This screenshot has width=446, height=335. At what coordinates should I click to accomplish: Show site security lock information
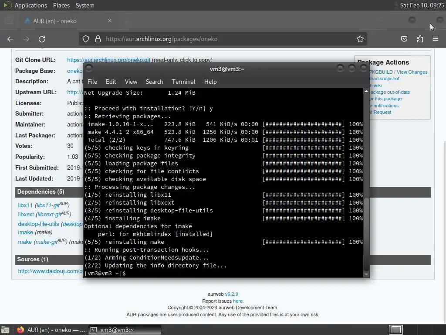98,39
